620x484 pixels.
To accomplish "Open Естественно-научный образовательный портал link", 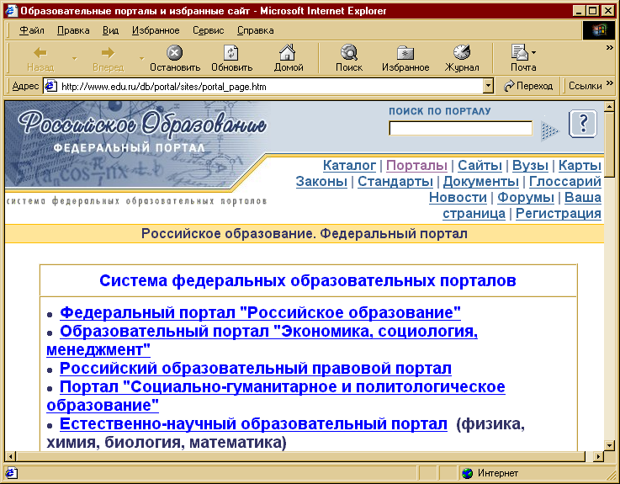I will 253,424.
